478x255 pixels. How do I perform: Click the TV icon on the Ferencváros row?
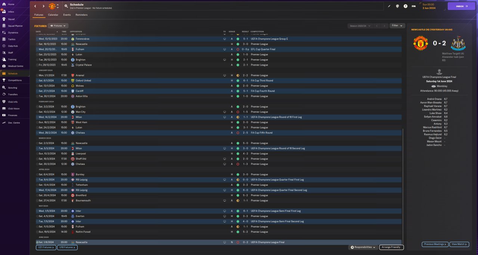tap(224, 39)
